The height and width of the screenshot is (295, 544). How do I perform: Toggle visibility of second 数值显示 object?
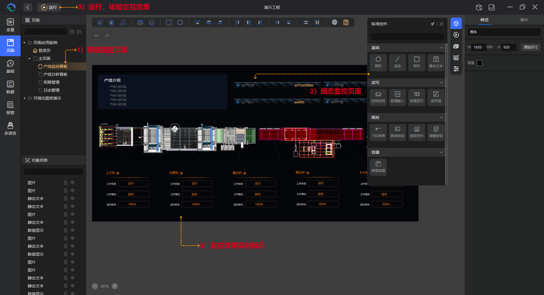coord(73,254)
